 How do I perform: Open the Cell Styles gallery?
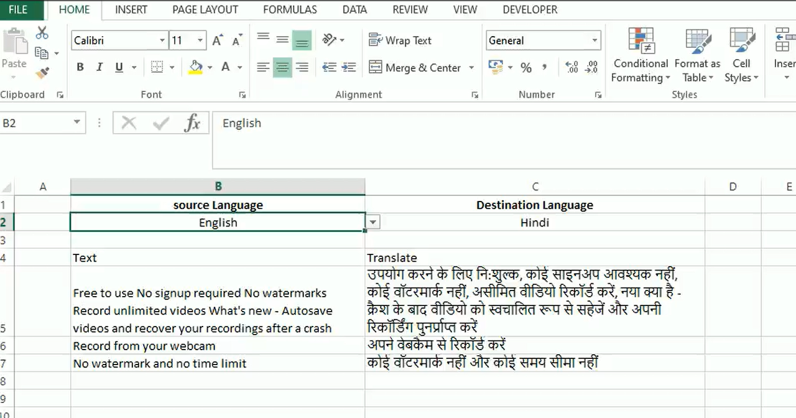(x=741, y=56)
